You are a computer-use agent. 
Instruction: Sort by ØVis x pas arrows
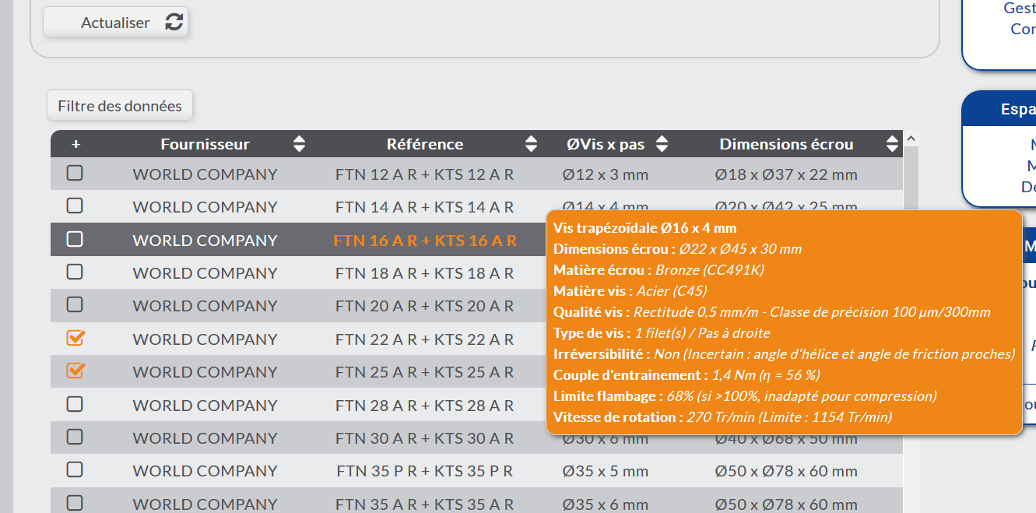[662, 144]
